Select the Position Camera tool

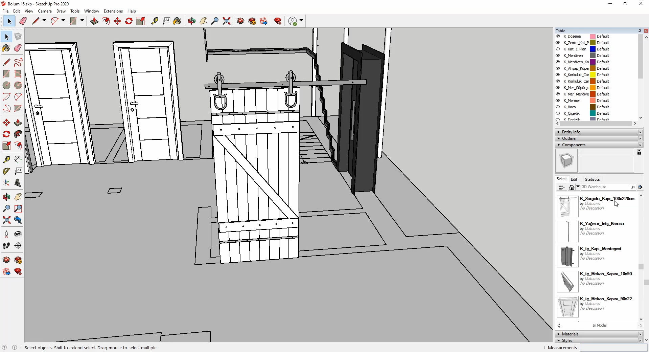click(6, 234)
